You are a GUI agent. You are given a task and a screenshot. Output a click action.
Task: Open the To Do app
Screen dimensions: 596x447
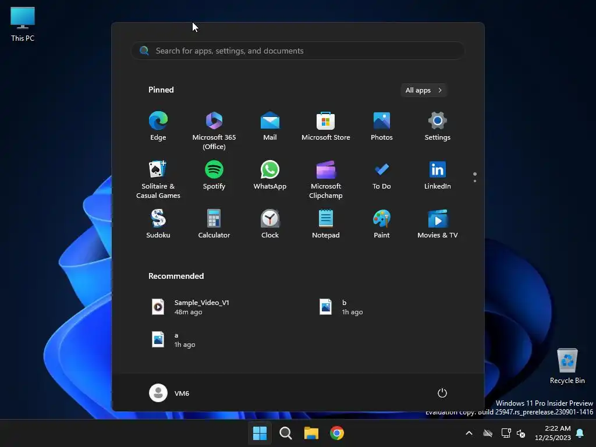click(382, 175)
